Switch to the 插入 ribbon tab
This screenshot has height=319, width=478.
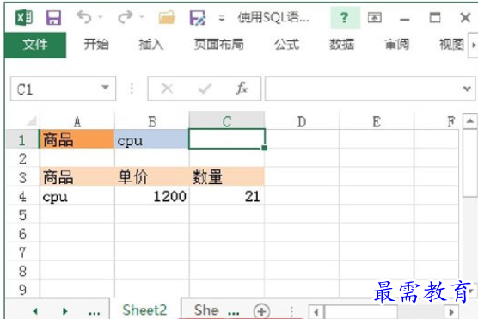pyautogui.click(x=151, y=45)
